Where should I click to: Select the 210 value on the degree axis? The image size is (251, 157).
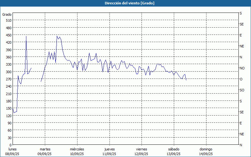9,94
